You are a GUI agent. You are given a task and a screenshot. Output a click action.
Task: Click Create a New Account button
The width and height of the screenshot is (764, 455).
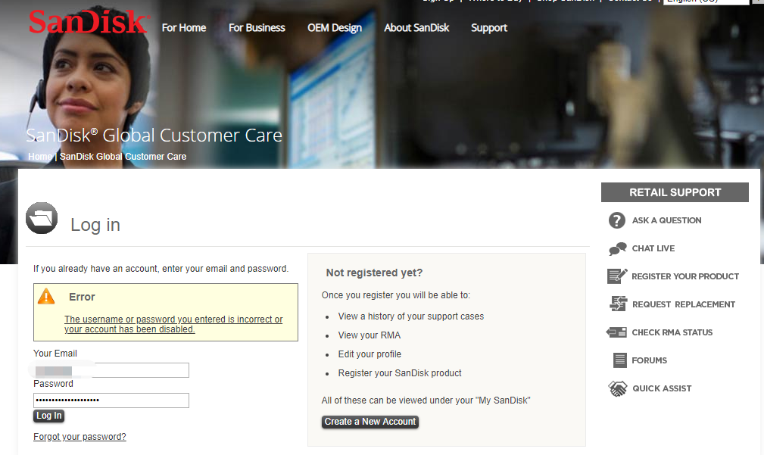click(370, 422)
